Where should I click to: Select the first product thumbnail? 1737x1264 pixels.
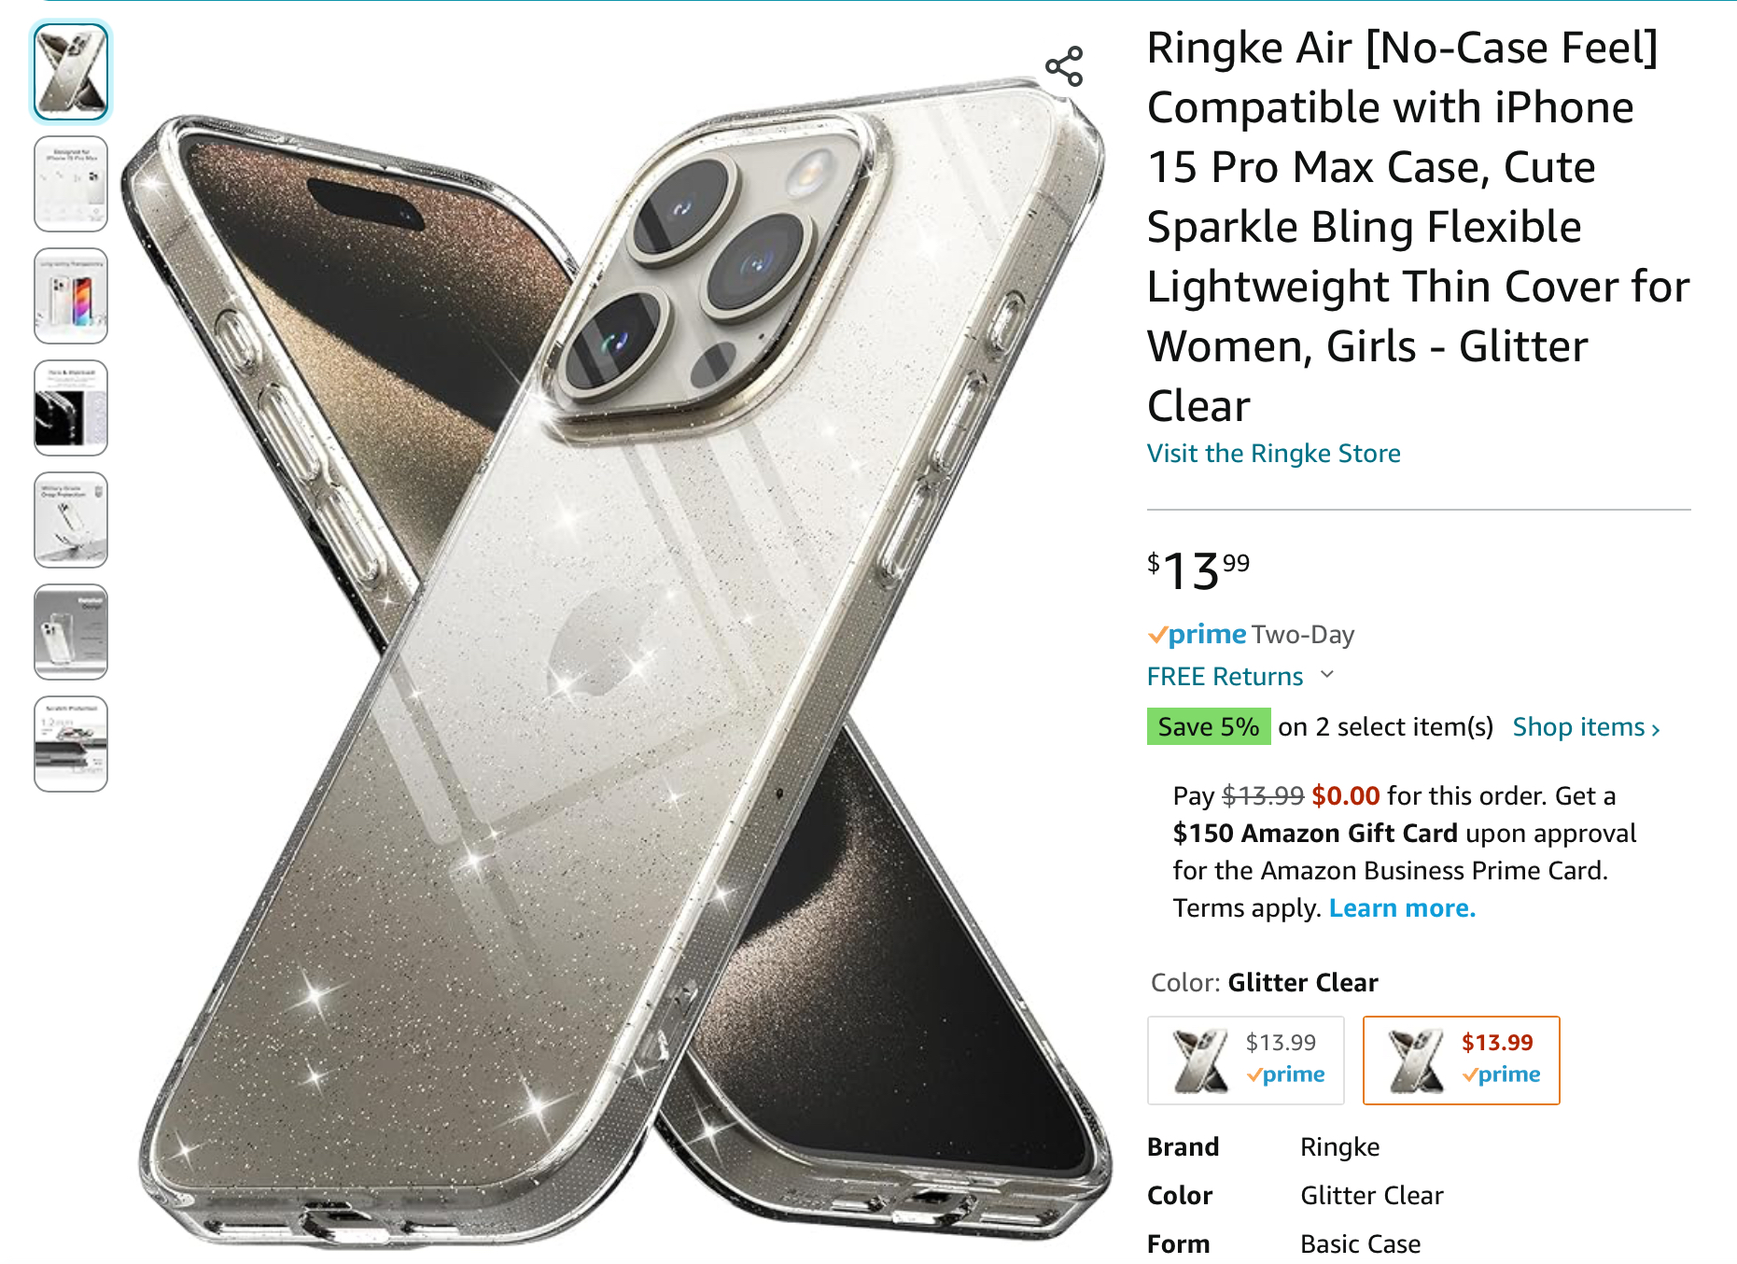[x=71, y=72]
